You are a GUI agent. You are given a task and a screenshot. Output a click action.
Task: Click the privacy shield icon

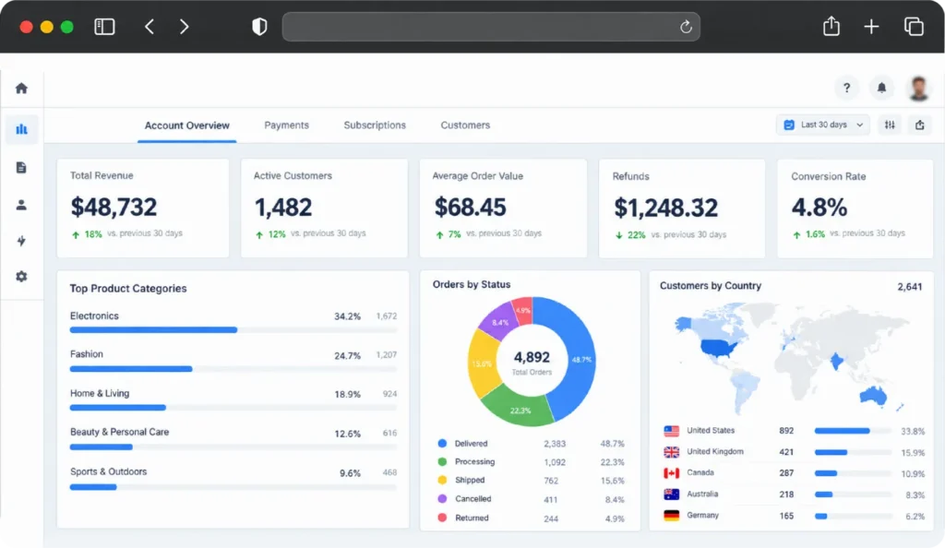[259, 27]
